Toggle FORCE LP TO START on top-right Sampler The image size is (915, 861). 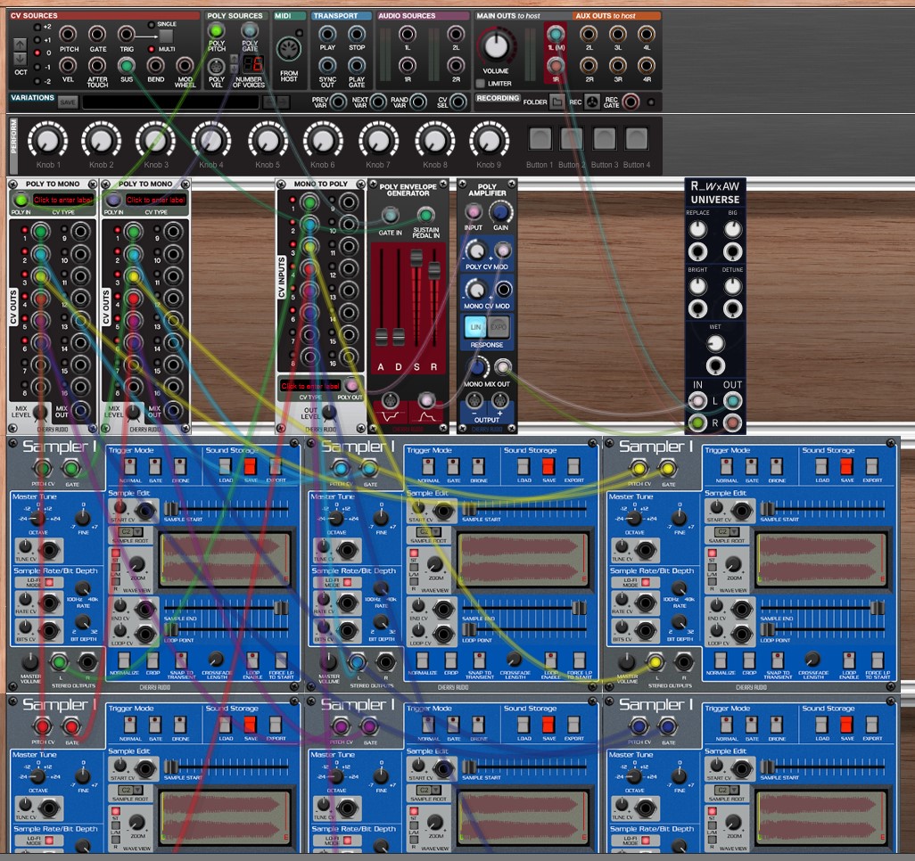(877, 660)
